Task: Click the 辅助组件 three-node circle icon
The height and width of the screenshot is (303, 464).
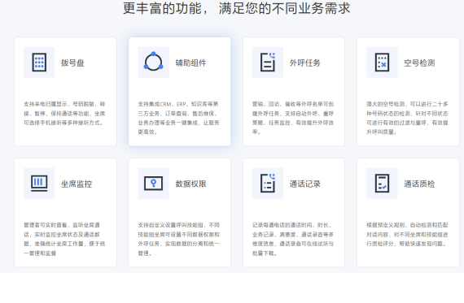Action: click(153, 63)
